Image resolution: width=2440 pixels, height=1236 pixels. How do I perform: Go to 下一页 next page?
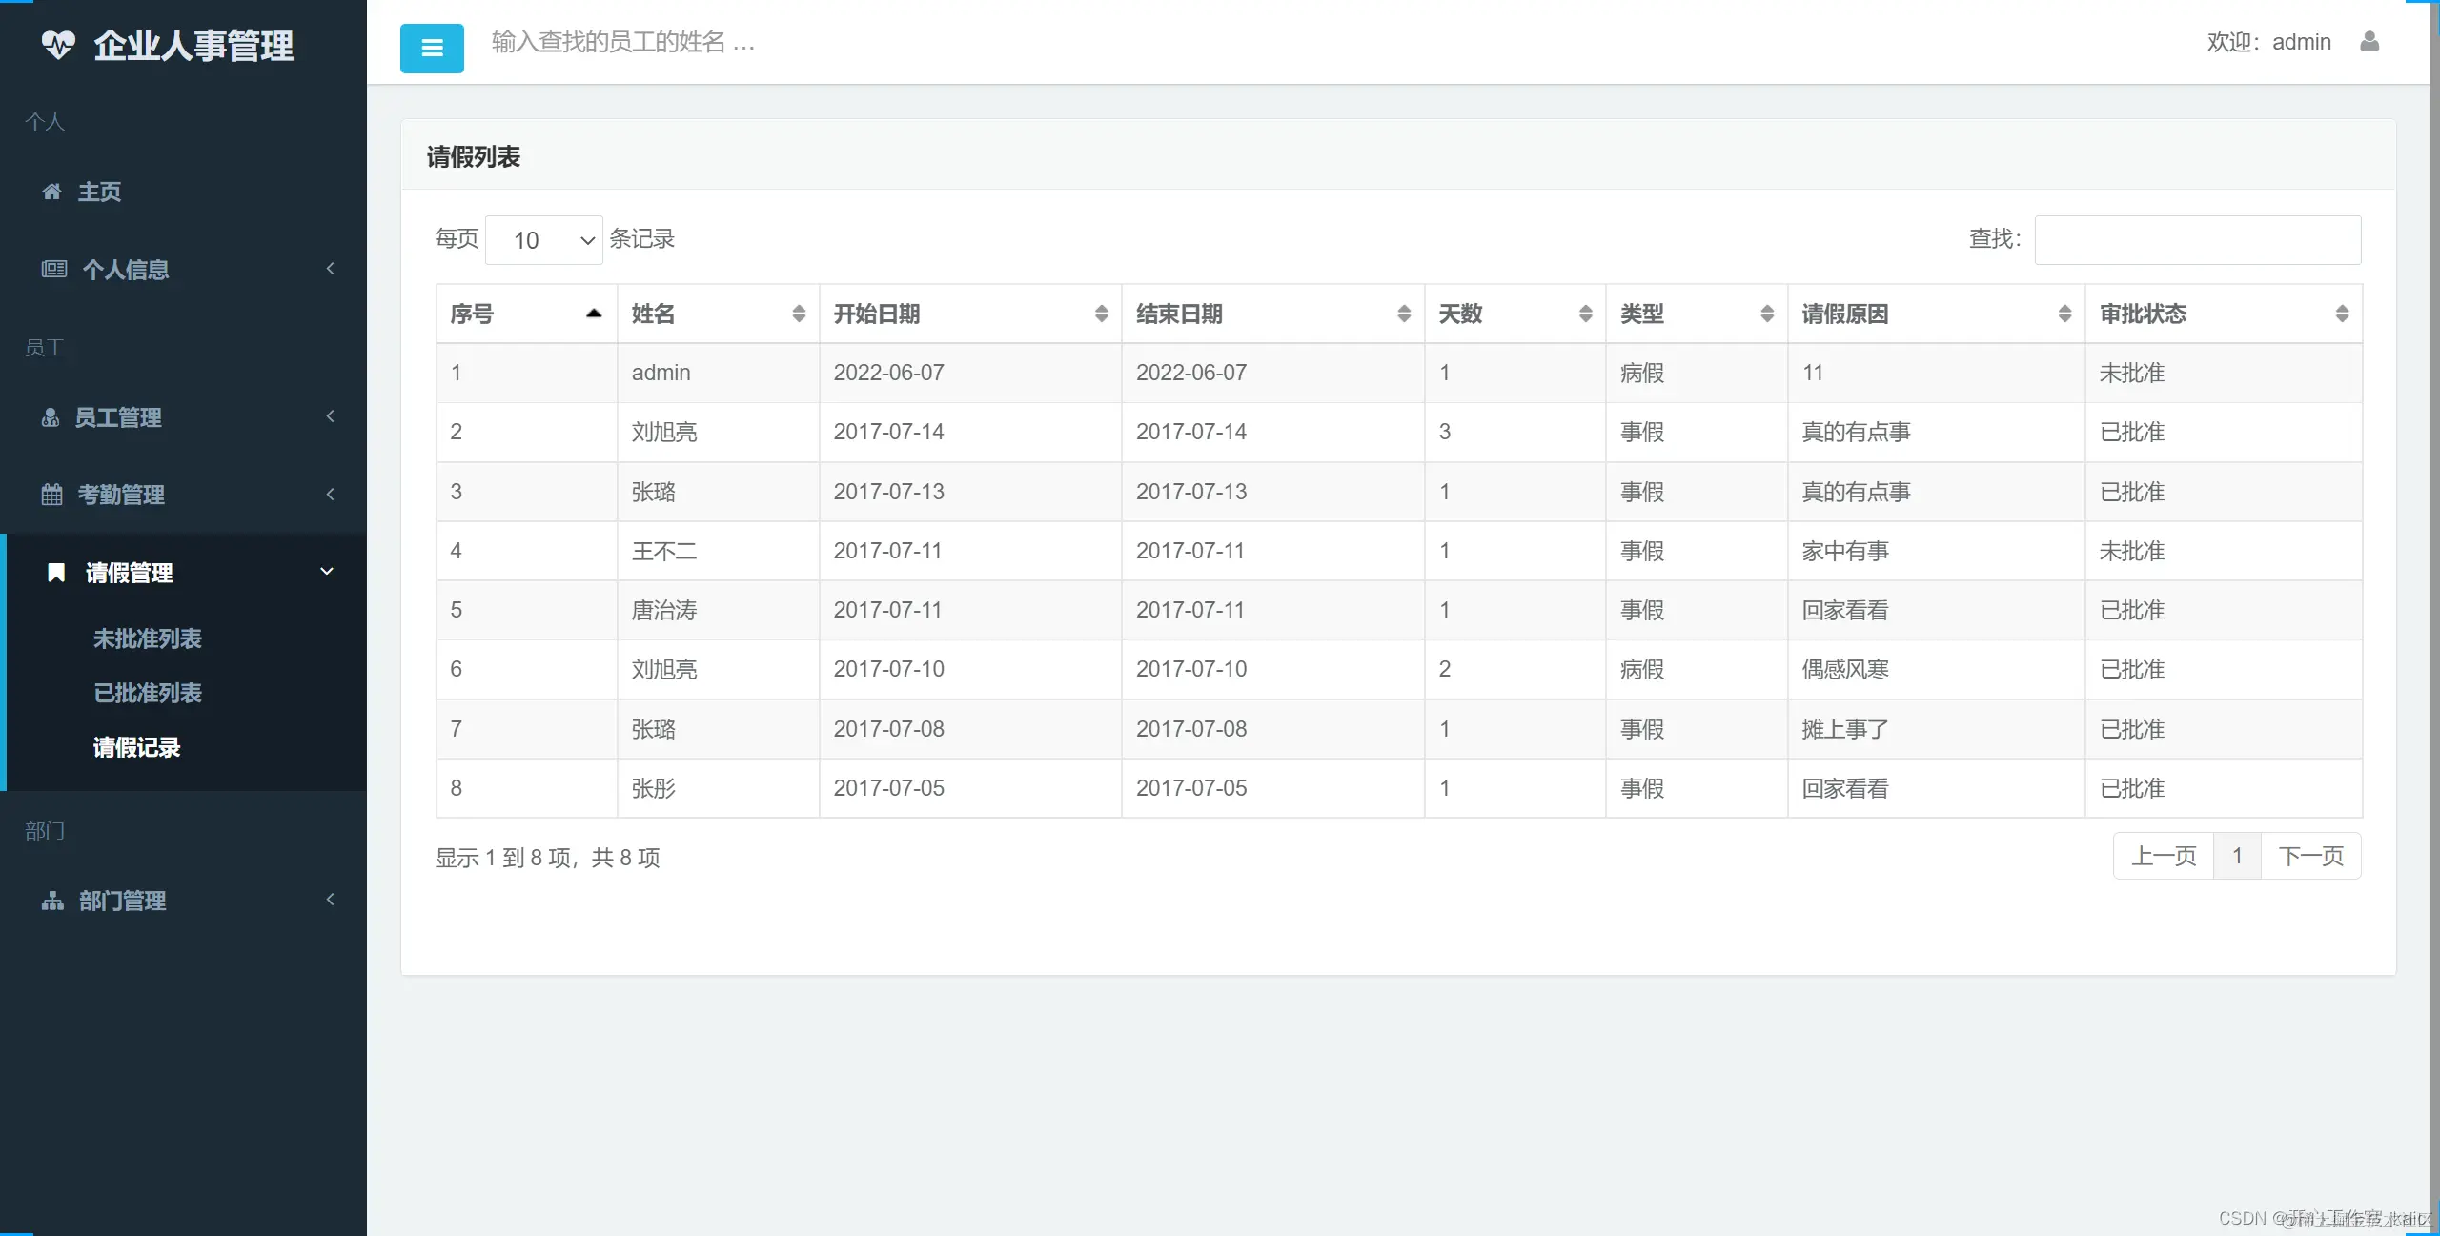tap(2310, 856)
